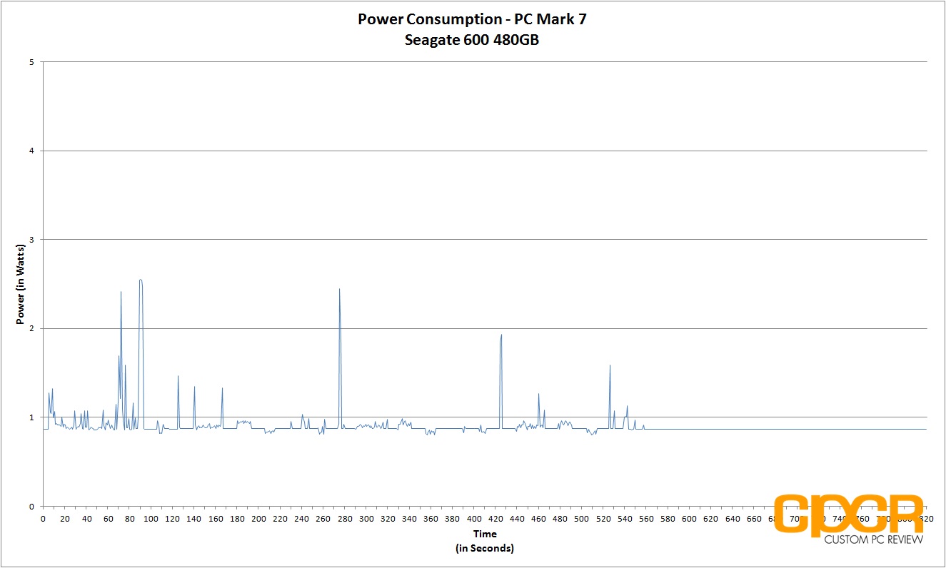Click the seconds tick label 520
The width and height of the screenshot is (946, 568).
tap(603, 518)
